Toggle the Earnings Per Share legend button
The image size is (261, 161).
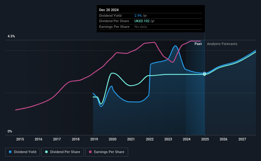tap(106, 152)
